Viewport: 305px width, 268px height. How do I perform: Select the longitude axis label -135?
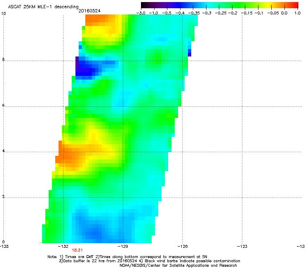4,247
